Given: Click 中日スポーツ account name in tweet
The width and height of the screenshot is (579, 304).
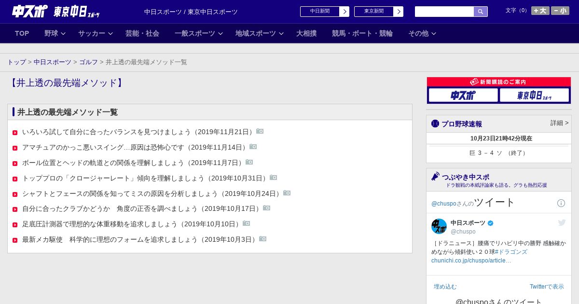Looking at the screenshot, I should [x=468, y=223].
